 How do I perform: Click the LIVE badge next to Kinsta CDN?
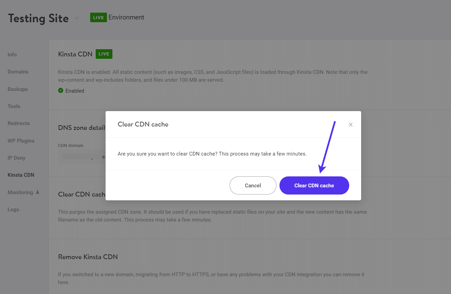tap(104, 54)
